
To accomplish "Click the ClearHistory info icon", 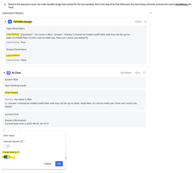I will (19, 152).
